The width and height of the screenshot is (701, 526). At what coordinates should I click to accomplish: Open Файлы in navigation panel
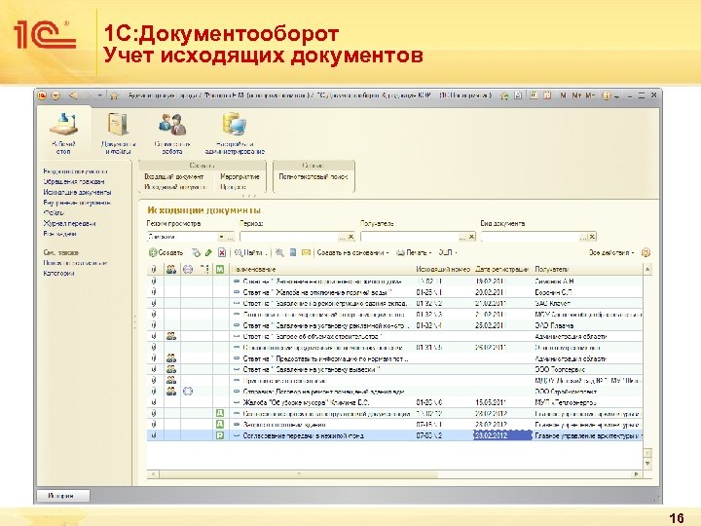coord(54,213)
